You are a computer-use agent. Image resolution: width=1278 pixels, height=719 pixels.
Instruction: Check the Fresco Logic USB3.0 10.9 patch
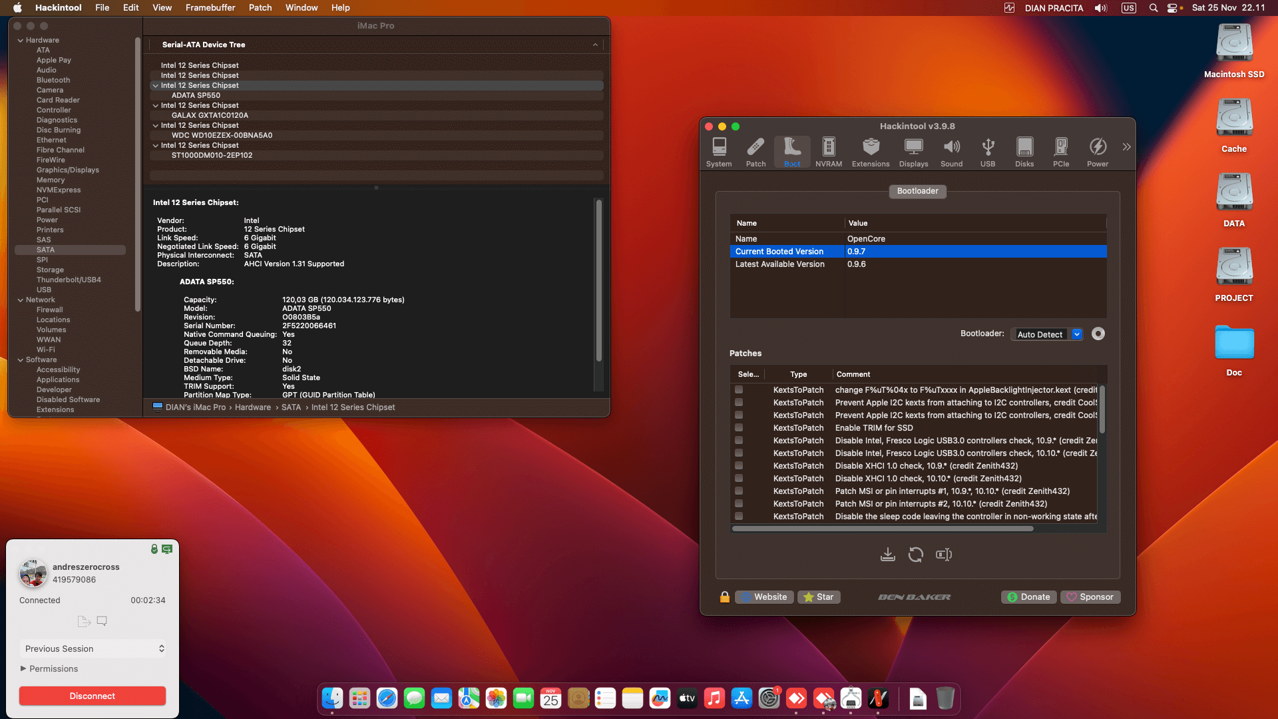click(739, 441)
